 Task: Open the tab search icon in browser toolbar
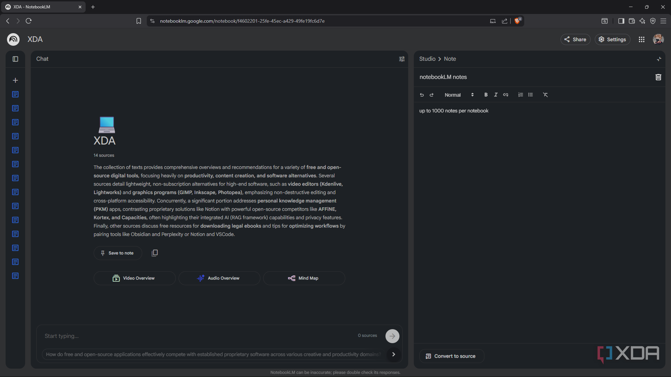tap(604, 21)
